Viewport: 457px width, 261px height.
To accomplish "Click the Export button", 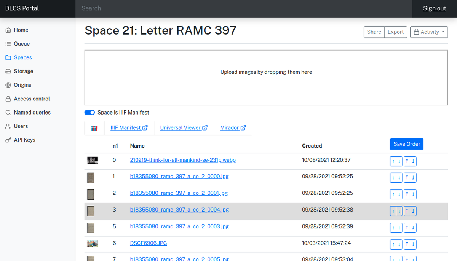I will click(395, 32).
